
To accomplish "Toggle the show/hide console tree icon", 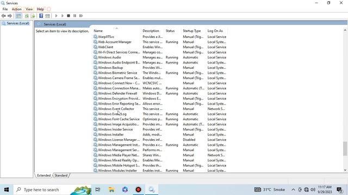I will [x=18, y=16].
